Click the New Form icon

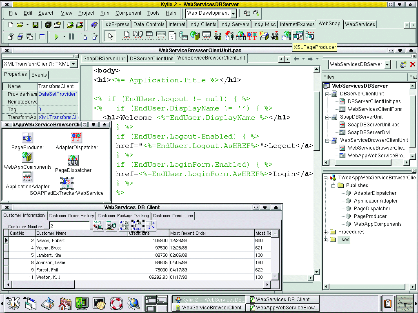tap(42, 36)
